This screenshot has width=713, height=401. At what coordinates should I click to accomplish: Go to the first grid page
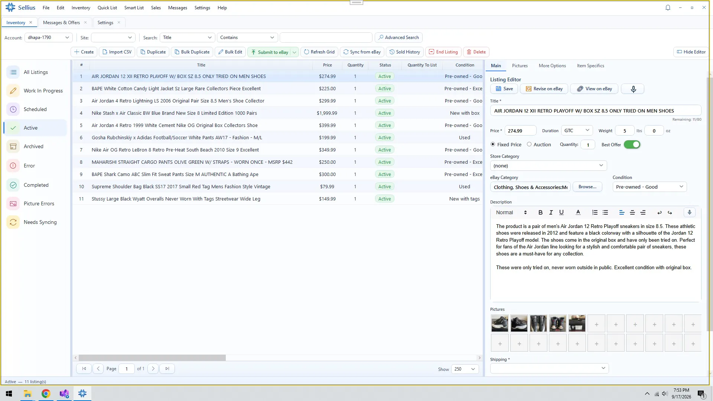(84, 369)
